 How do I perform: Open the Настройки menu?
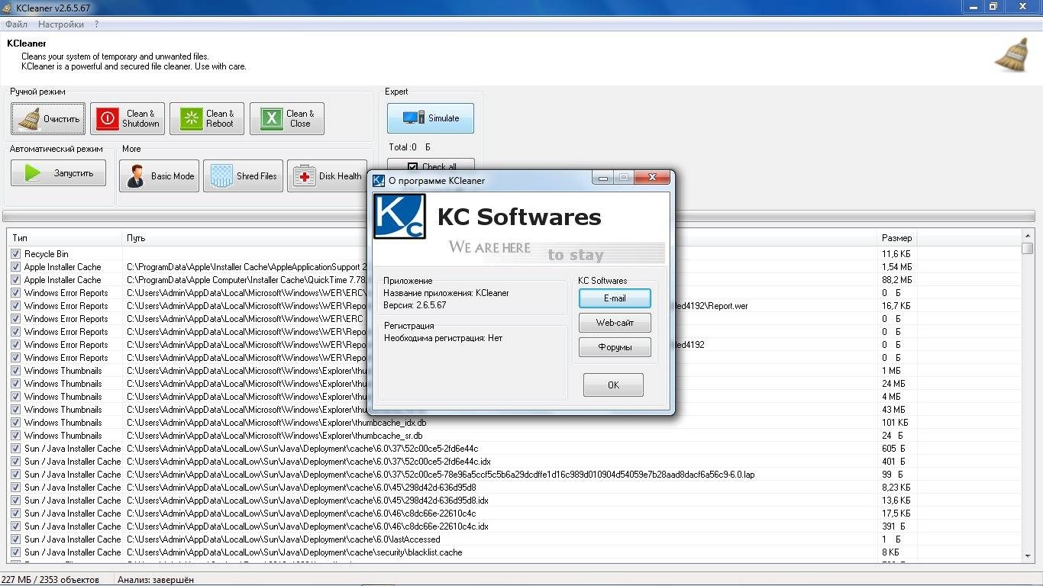pyautogui.click(x=61, y=24)
